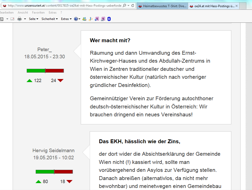Open the blue help question mark icon
The width and height of the screenshot is (252, 190).
pyautogui.click(x=76, y=19)
